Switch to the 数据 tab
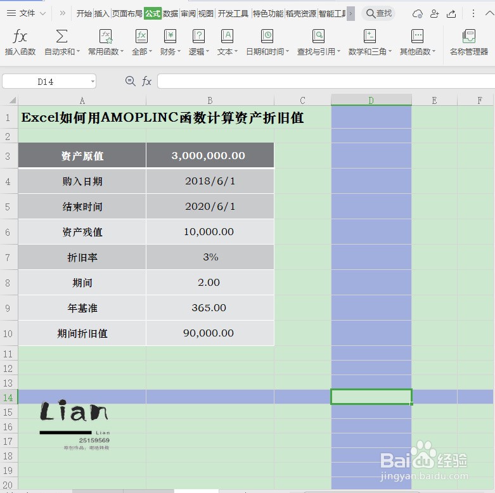Screen dimensions: 495x493 coord(170,13)
